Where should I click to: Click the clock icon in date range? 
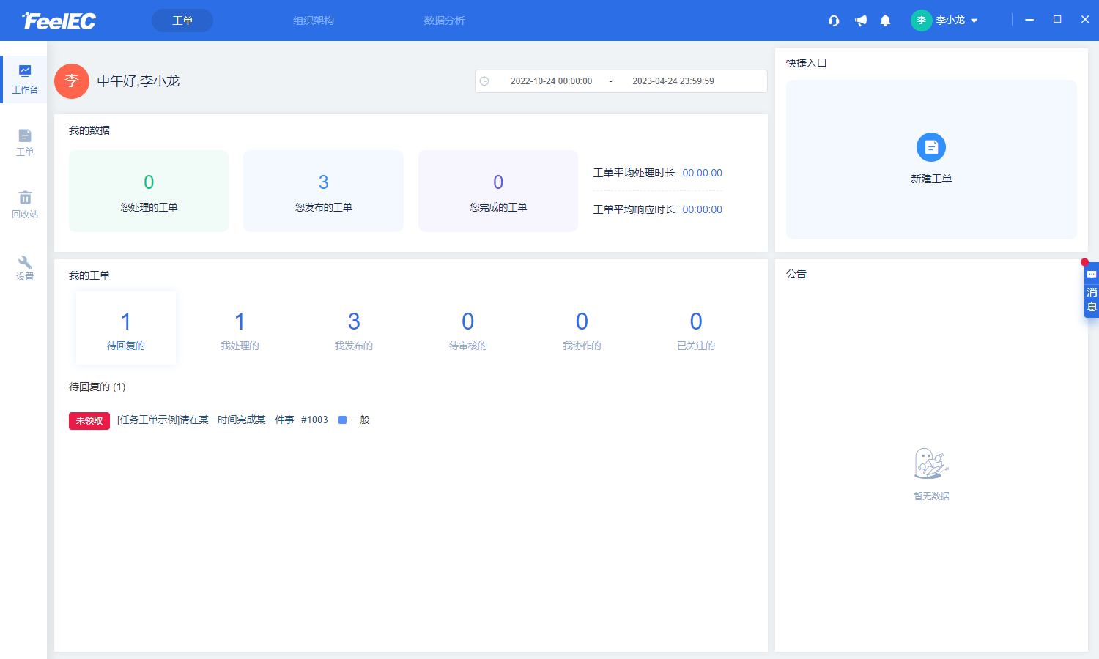click(x=484, y=81)
